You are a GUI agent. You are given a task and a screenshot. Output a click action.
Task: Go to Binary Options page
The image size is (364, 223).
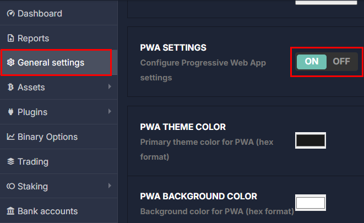coord(47,137)
